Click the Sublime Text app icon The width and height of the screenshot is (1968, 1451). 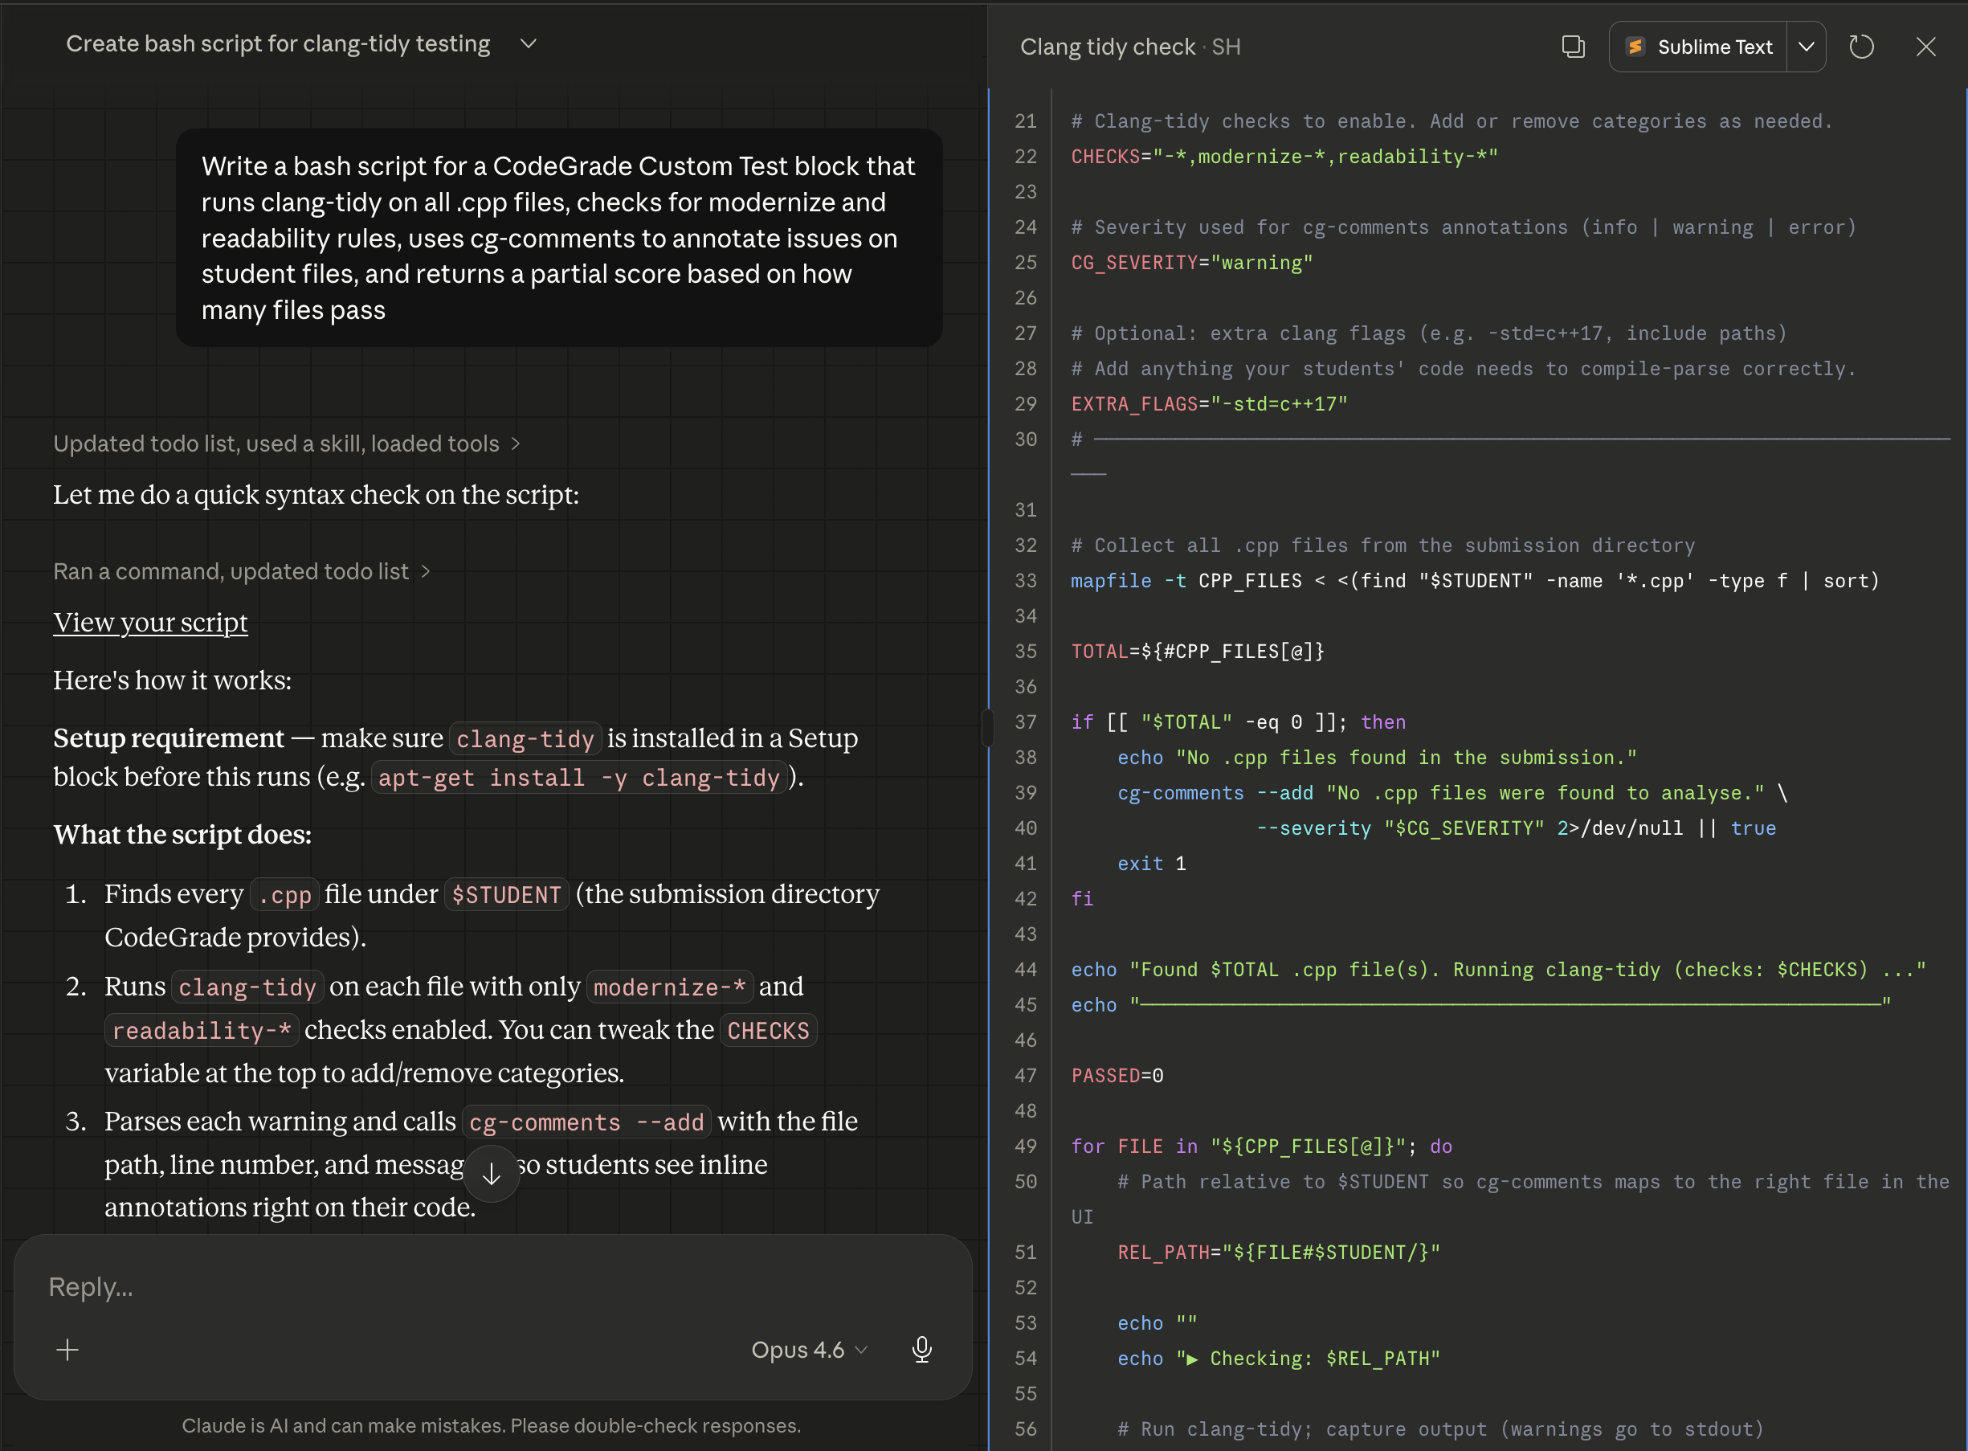point(1635,47)
